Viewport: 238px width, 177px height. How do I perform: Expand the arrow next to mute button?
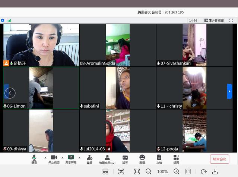(45, 157)
